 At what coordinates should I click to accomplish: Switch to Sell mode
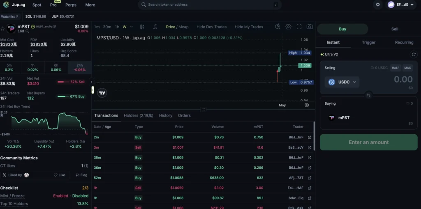[395, 29]
